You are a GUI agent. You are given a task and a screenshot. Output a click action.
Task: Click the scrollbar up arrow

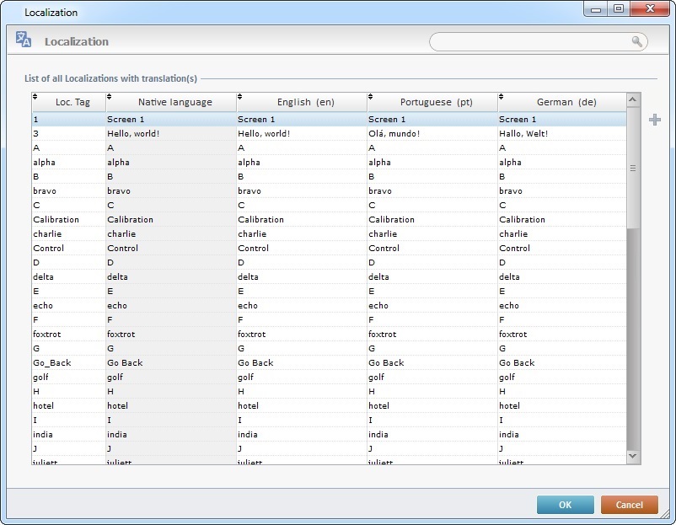[x=633, y=99]
